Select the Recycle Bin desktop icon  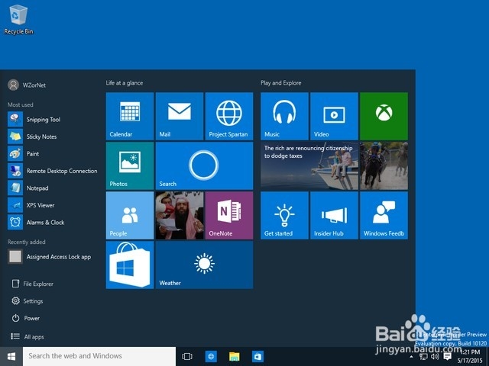[18, 19]
